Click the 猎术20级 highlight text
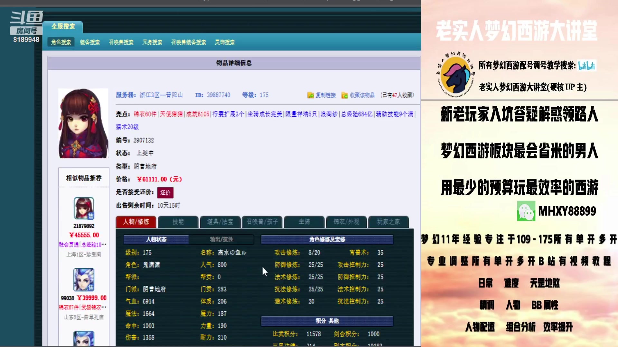 tap(127, 127)
